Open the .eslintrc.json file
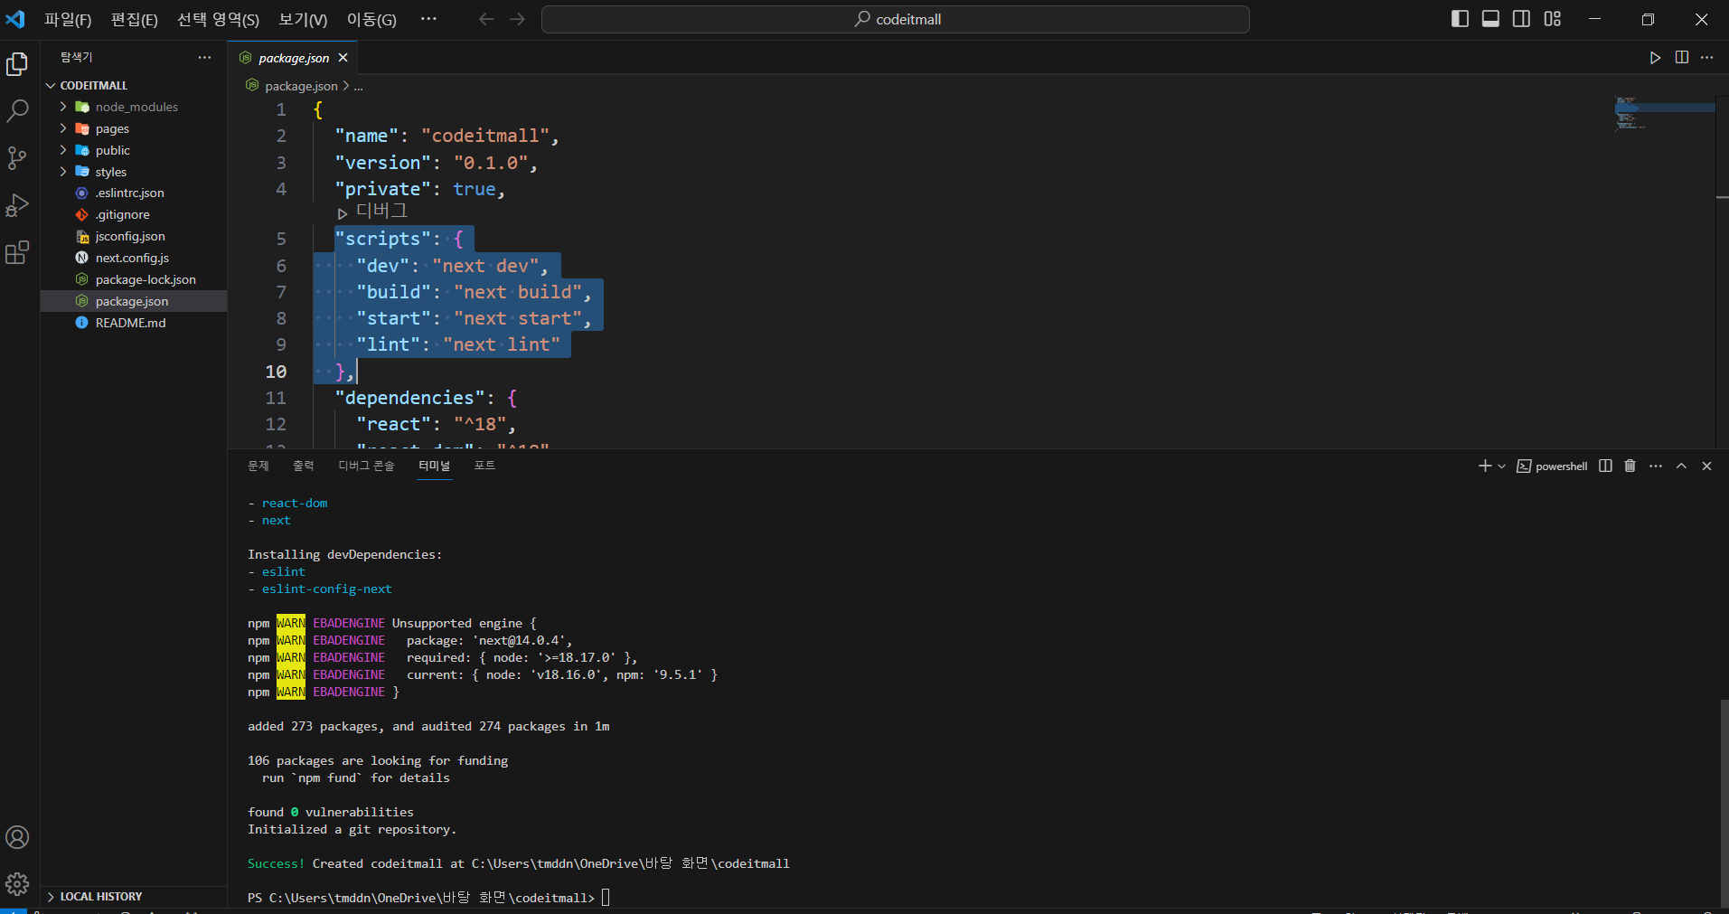Image resolution: width=1729 pixels, height=914 pixels. coord(134,193)
